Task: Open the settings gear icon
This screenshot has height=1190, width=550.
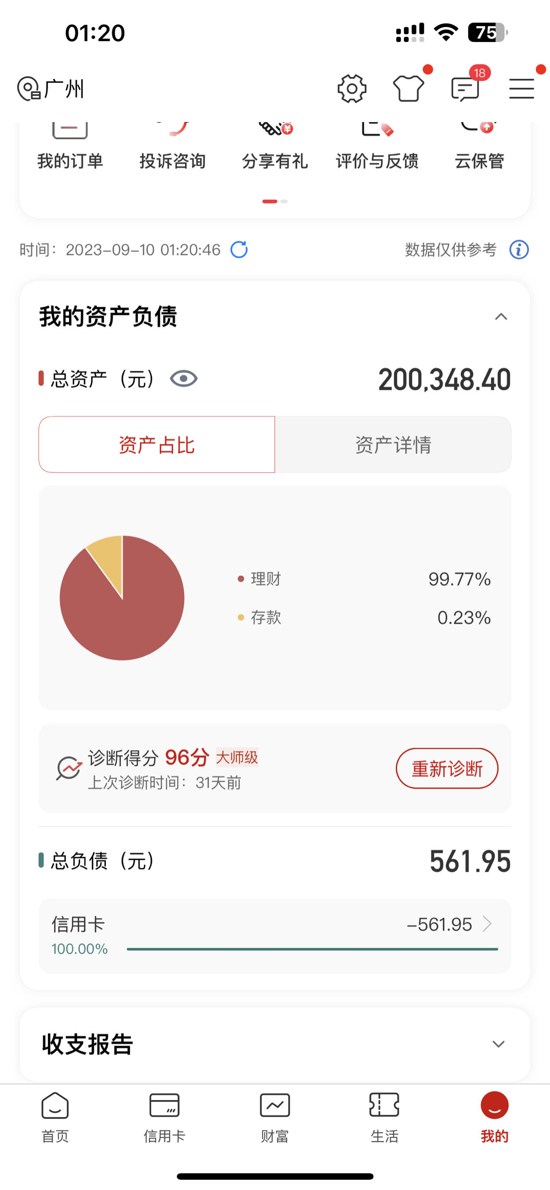Action: 352,88
